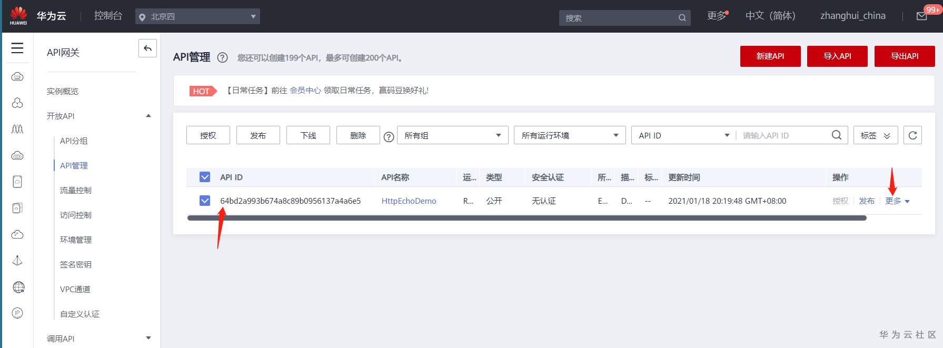
Task: Expand the 调用API menu section
Action: (148, 338)
